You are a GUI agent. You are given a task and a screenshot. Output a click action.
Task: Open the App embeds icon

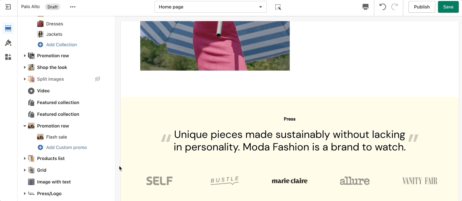pos(8,57)
